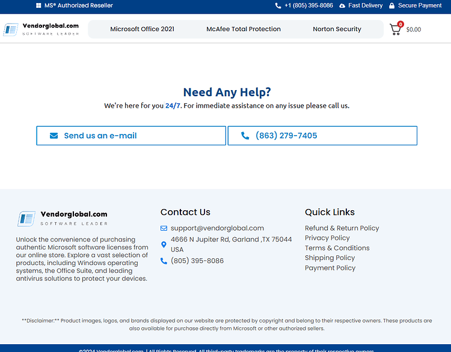Click the envelope icon in the e-mail button
451x352 pixels.
(x=54, y=136)
